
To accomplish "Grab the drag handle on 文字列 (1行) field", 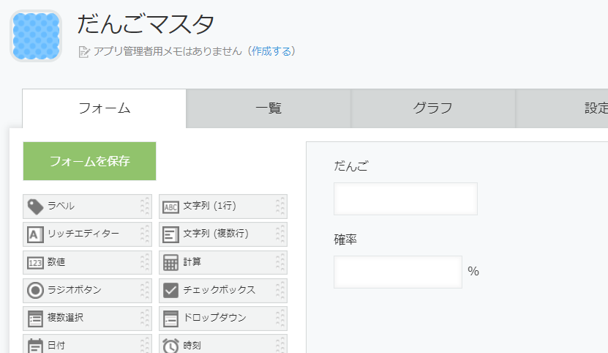I will (280, 207).
